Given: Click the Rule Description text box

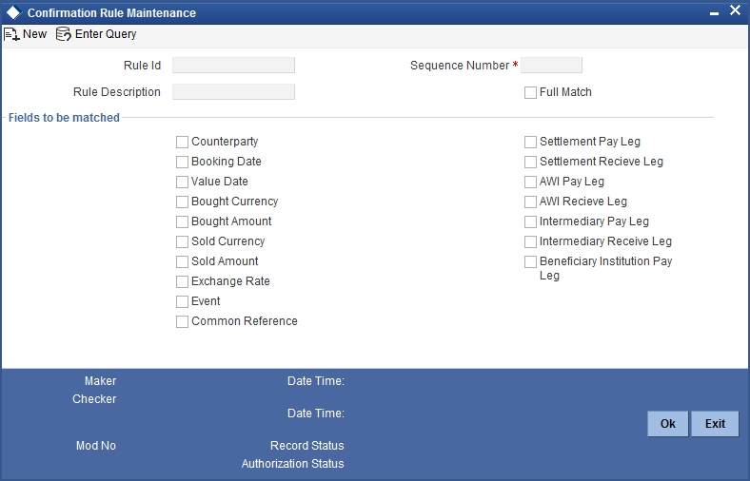Looking at the screenshot, I should (x=233, y=92).
